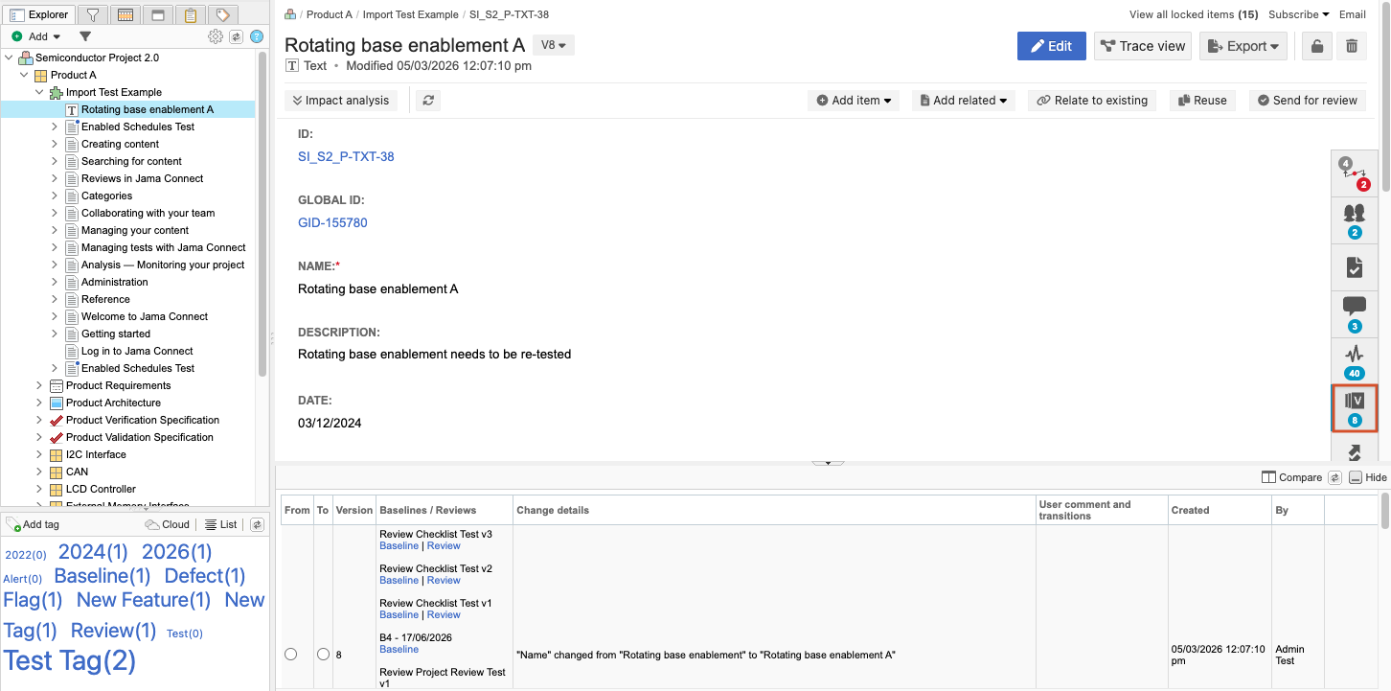Select the From radio button for version 8

pyautogui.click(x=290, y=654)
